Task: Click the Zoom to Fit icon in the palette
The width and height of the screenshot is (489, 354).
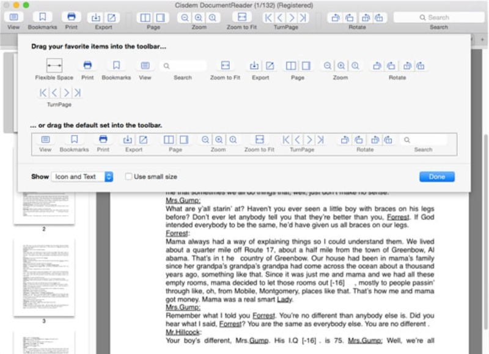Action: (x=225, y=65)
